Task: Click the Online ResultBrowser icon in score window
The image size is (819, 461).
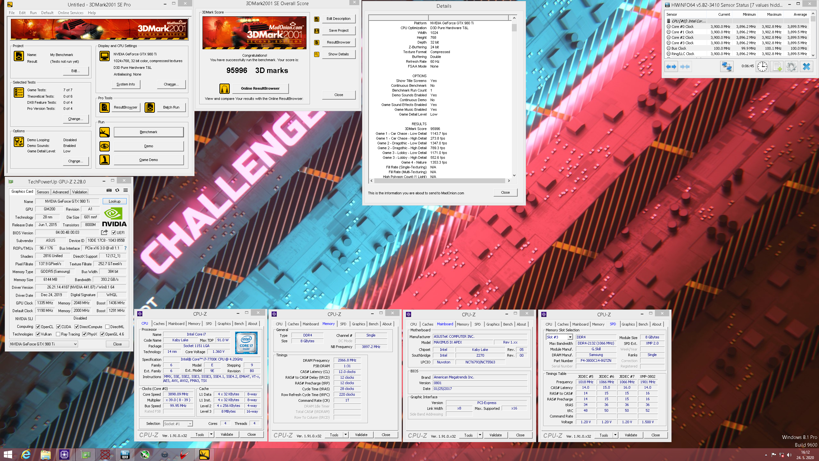Action: point(225,88)
